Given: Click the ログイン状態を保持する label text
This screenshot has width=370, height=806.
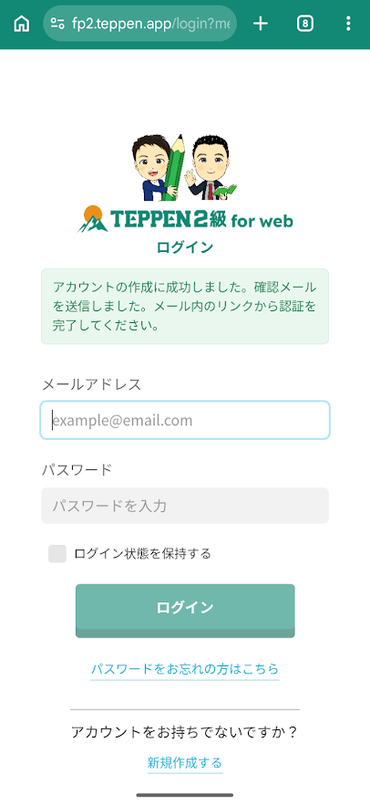Looking at the screenshot, I should [143, 553].
